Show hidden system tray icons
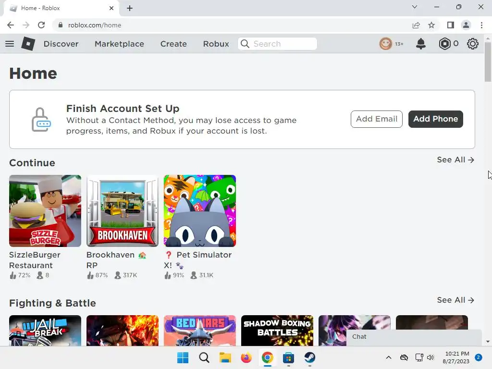Viewport: 492px width, 369px height. pyautogui.click(x=388, y=357)
